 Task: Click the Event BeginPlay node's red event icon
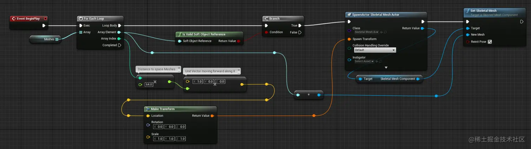[x=13, y=19]
